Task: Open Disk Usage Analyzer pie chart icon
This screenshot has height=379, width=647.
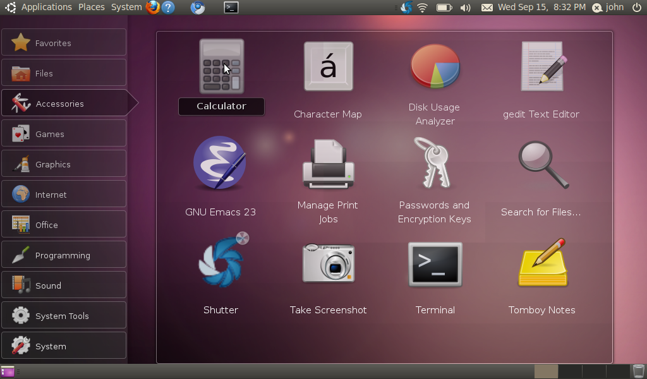Action: pos(435,67)
